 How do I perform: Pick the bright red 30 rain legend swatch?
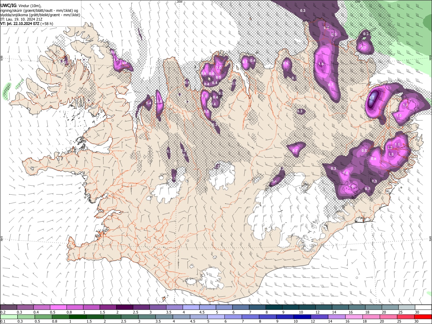click(x=423, y=317)
